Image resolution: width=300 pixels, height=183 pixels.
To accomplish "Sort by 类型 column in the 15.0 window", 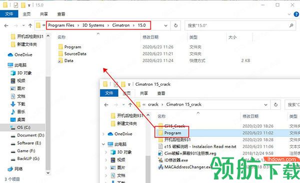I will pyautogui.click(x=193, y=37).
